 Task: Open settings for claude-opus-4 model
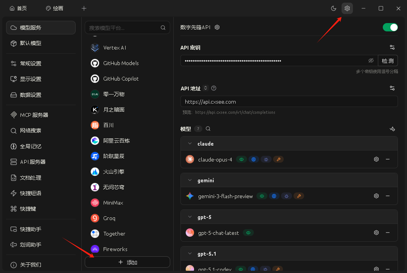[376, 159]
